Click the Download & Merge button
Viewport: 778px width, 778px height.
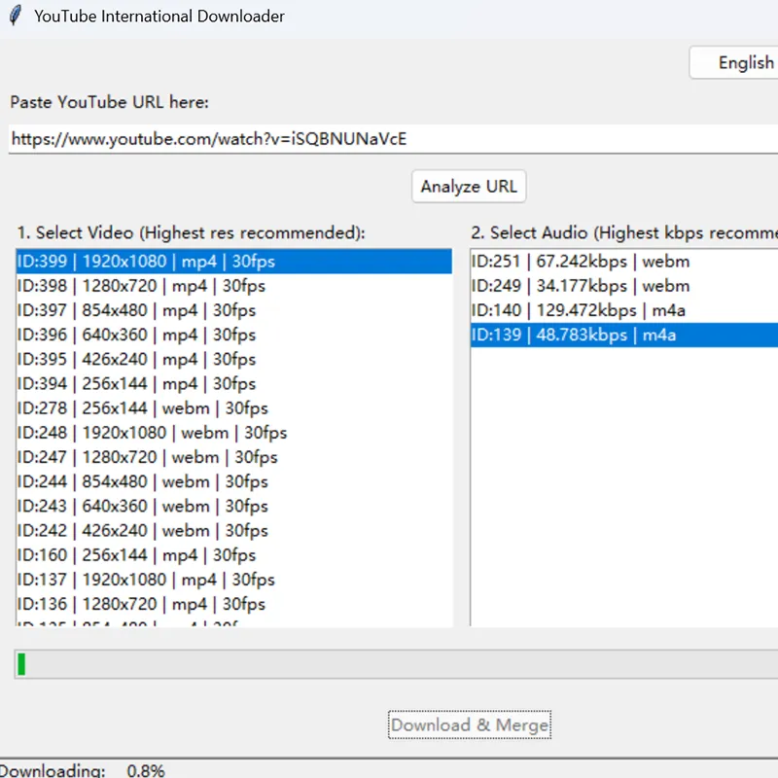point(470,725)
